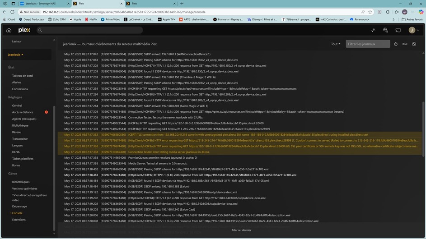The width and height of the screenshot is (426, 239).
Task: Reload the page in browser
Action: (12, 12)
